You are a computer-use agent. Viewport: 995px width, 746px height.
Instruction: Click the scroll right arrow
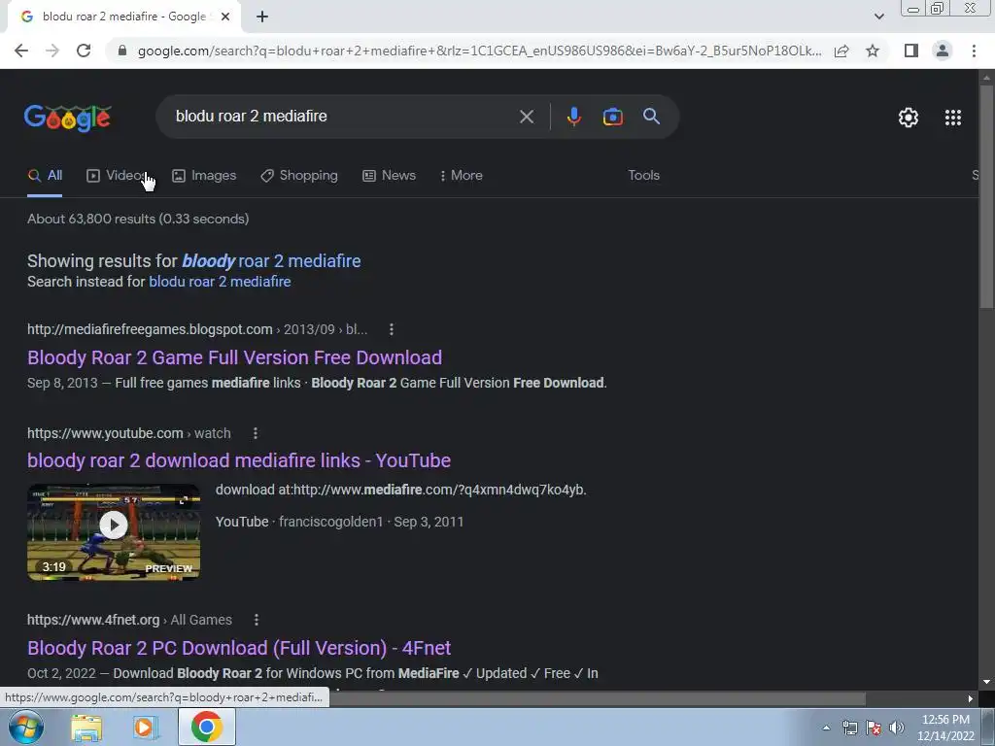click(x=970, y=698)
